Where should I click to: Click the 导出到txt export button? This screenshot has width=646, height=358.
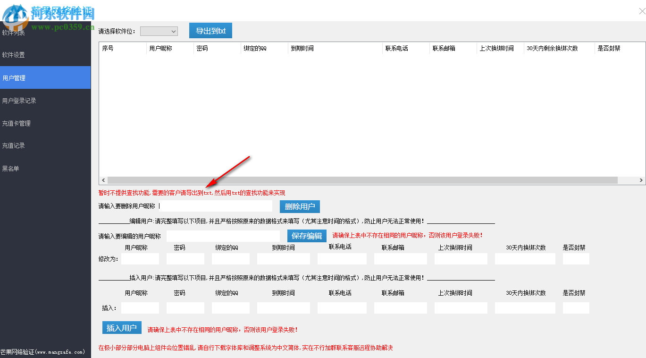click(210, 30)
